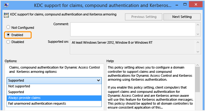The height and width of the screenshot is (111, 205).
Task: Click the dropdown chevron arrow
Action: 99,80
